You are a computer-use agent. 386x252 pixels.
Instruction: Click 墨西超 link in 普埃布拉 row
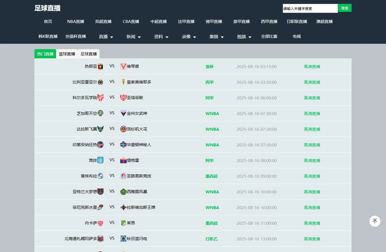click(212, 176)
